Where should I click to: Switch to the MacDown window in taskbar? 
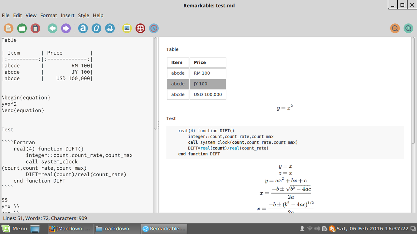click(x=70, y=228)
